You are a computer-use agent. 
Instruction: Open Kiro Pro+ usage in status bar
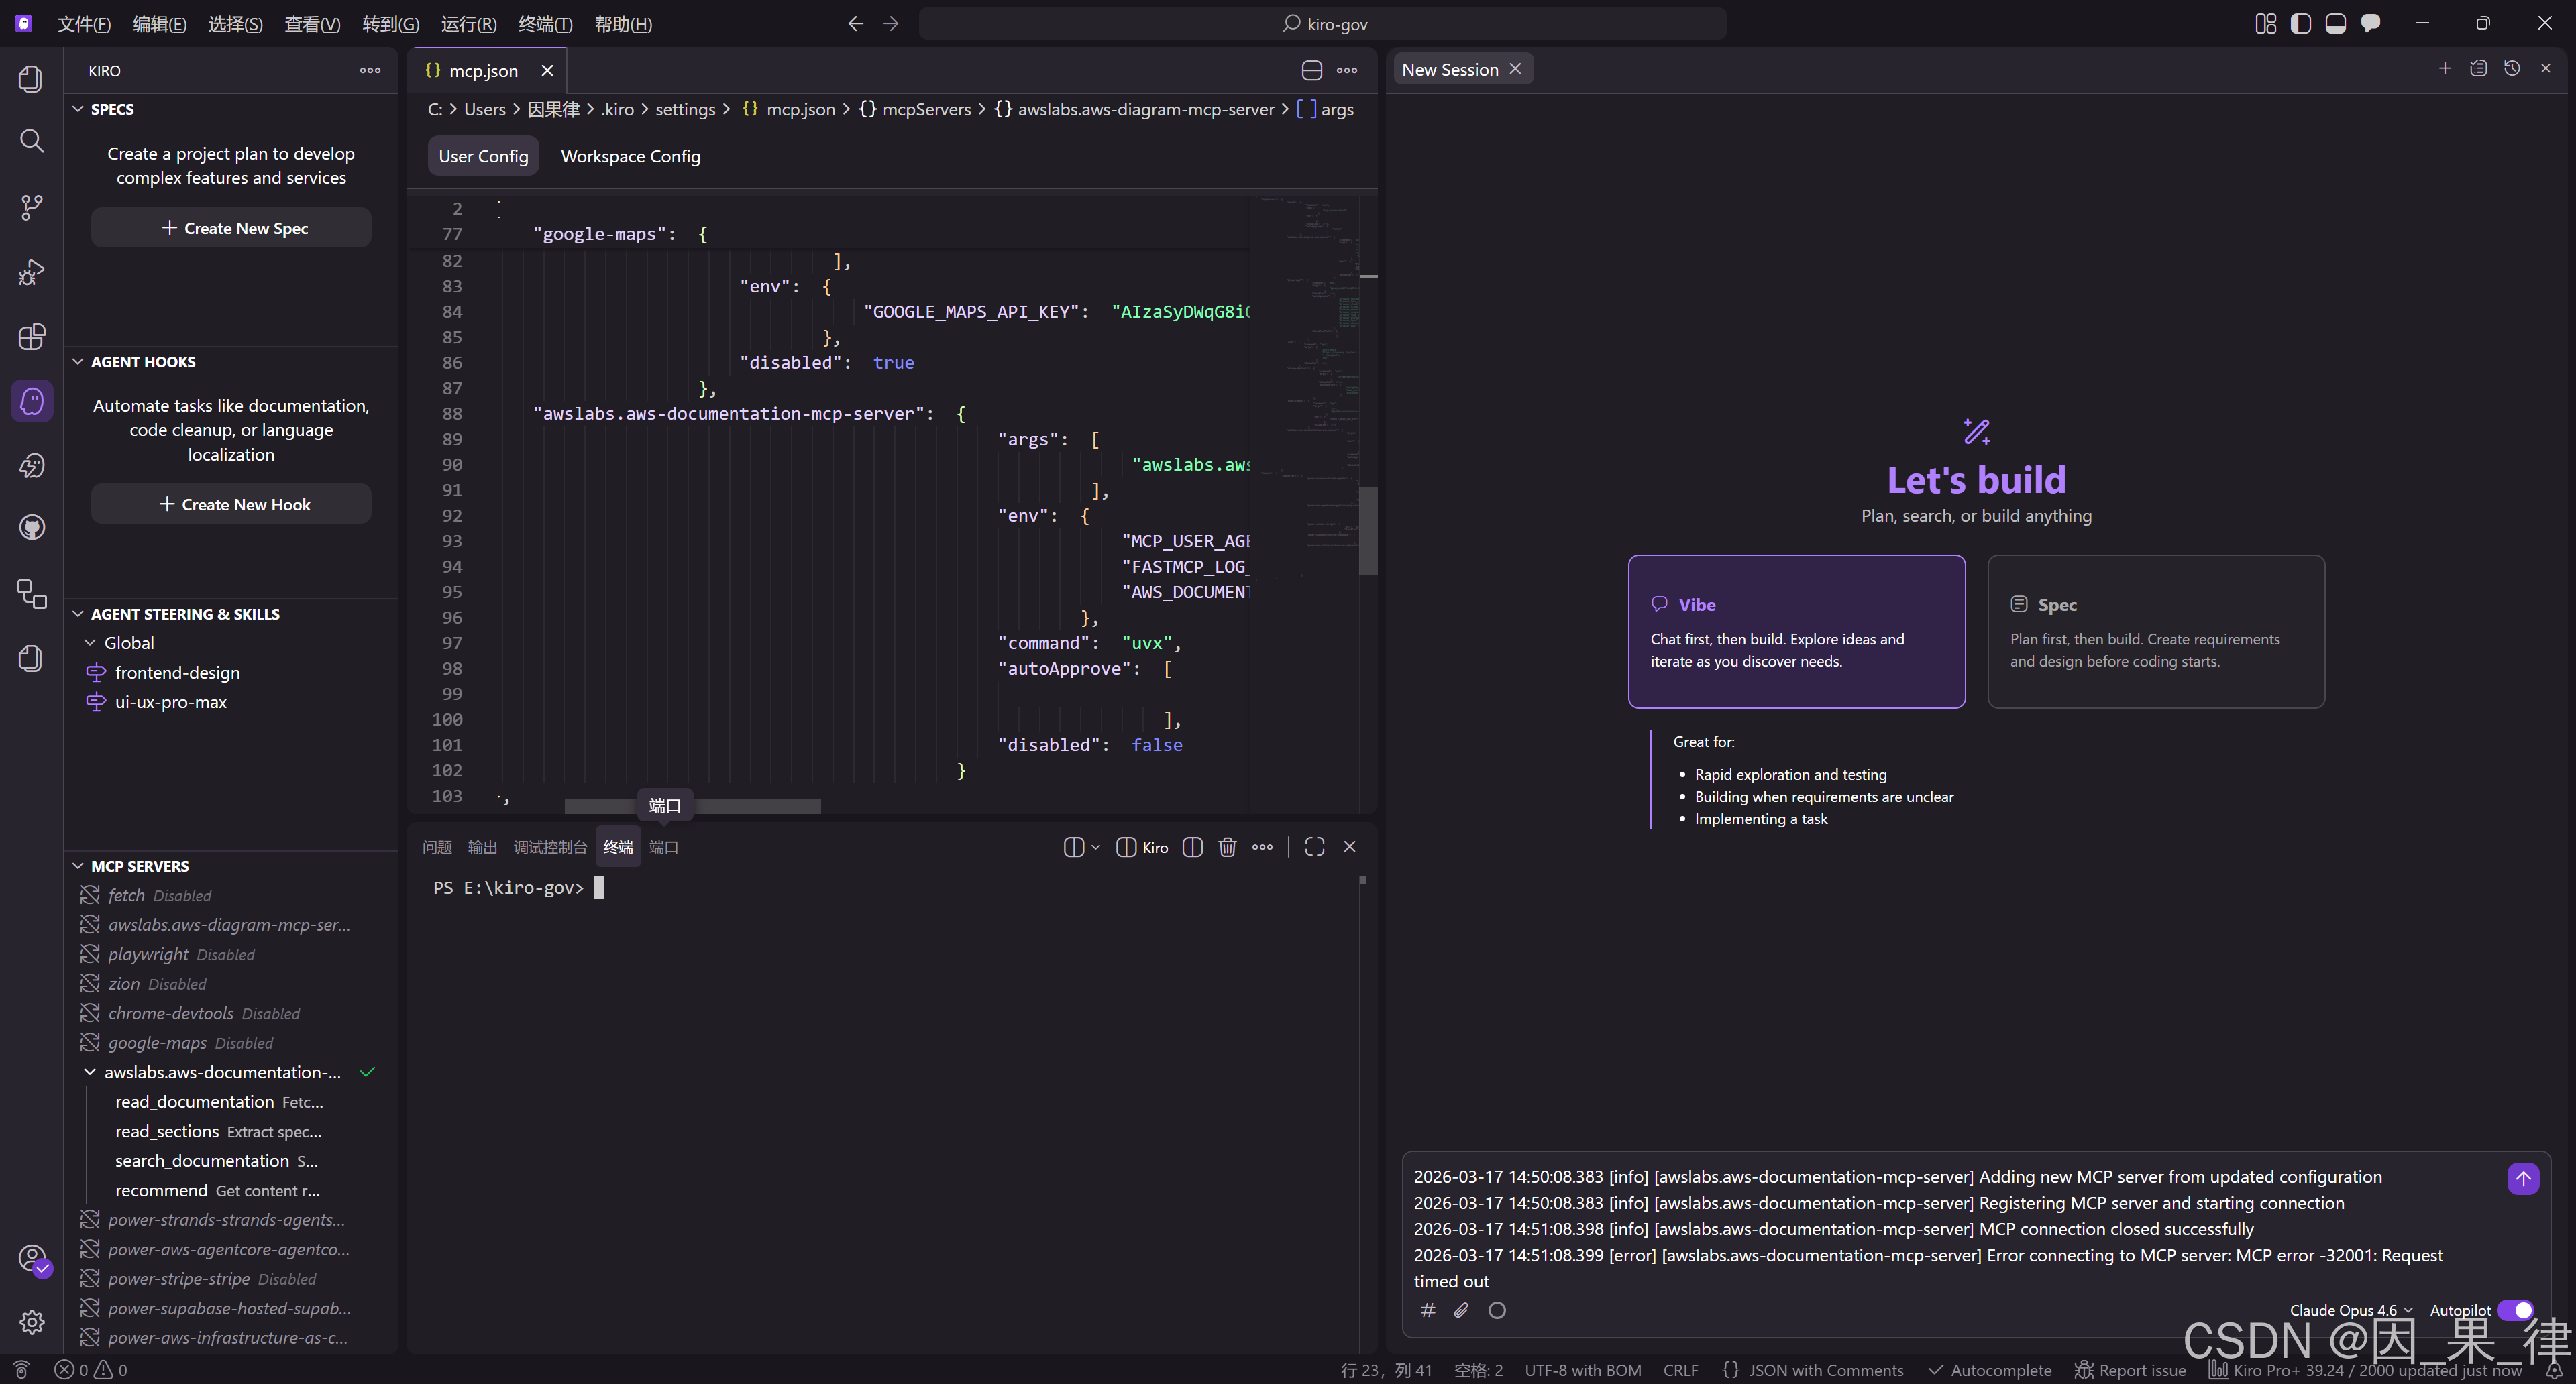point(2365,1370)
